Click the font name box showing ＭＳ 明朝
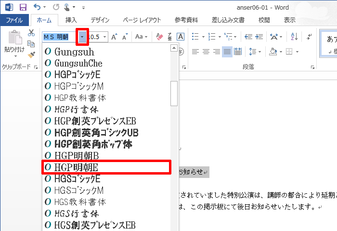The image size is (337, 231). point(59,37)
